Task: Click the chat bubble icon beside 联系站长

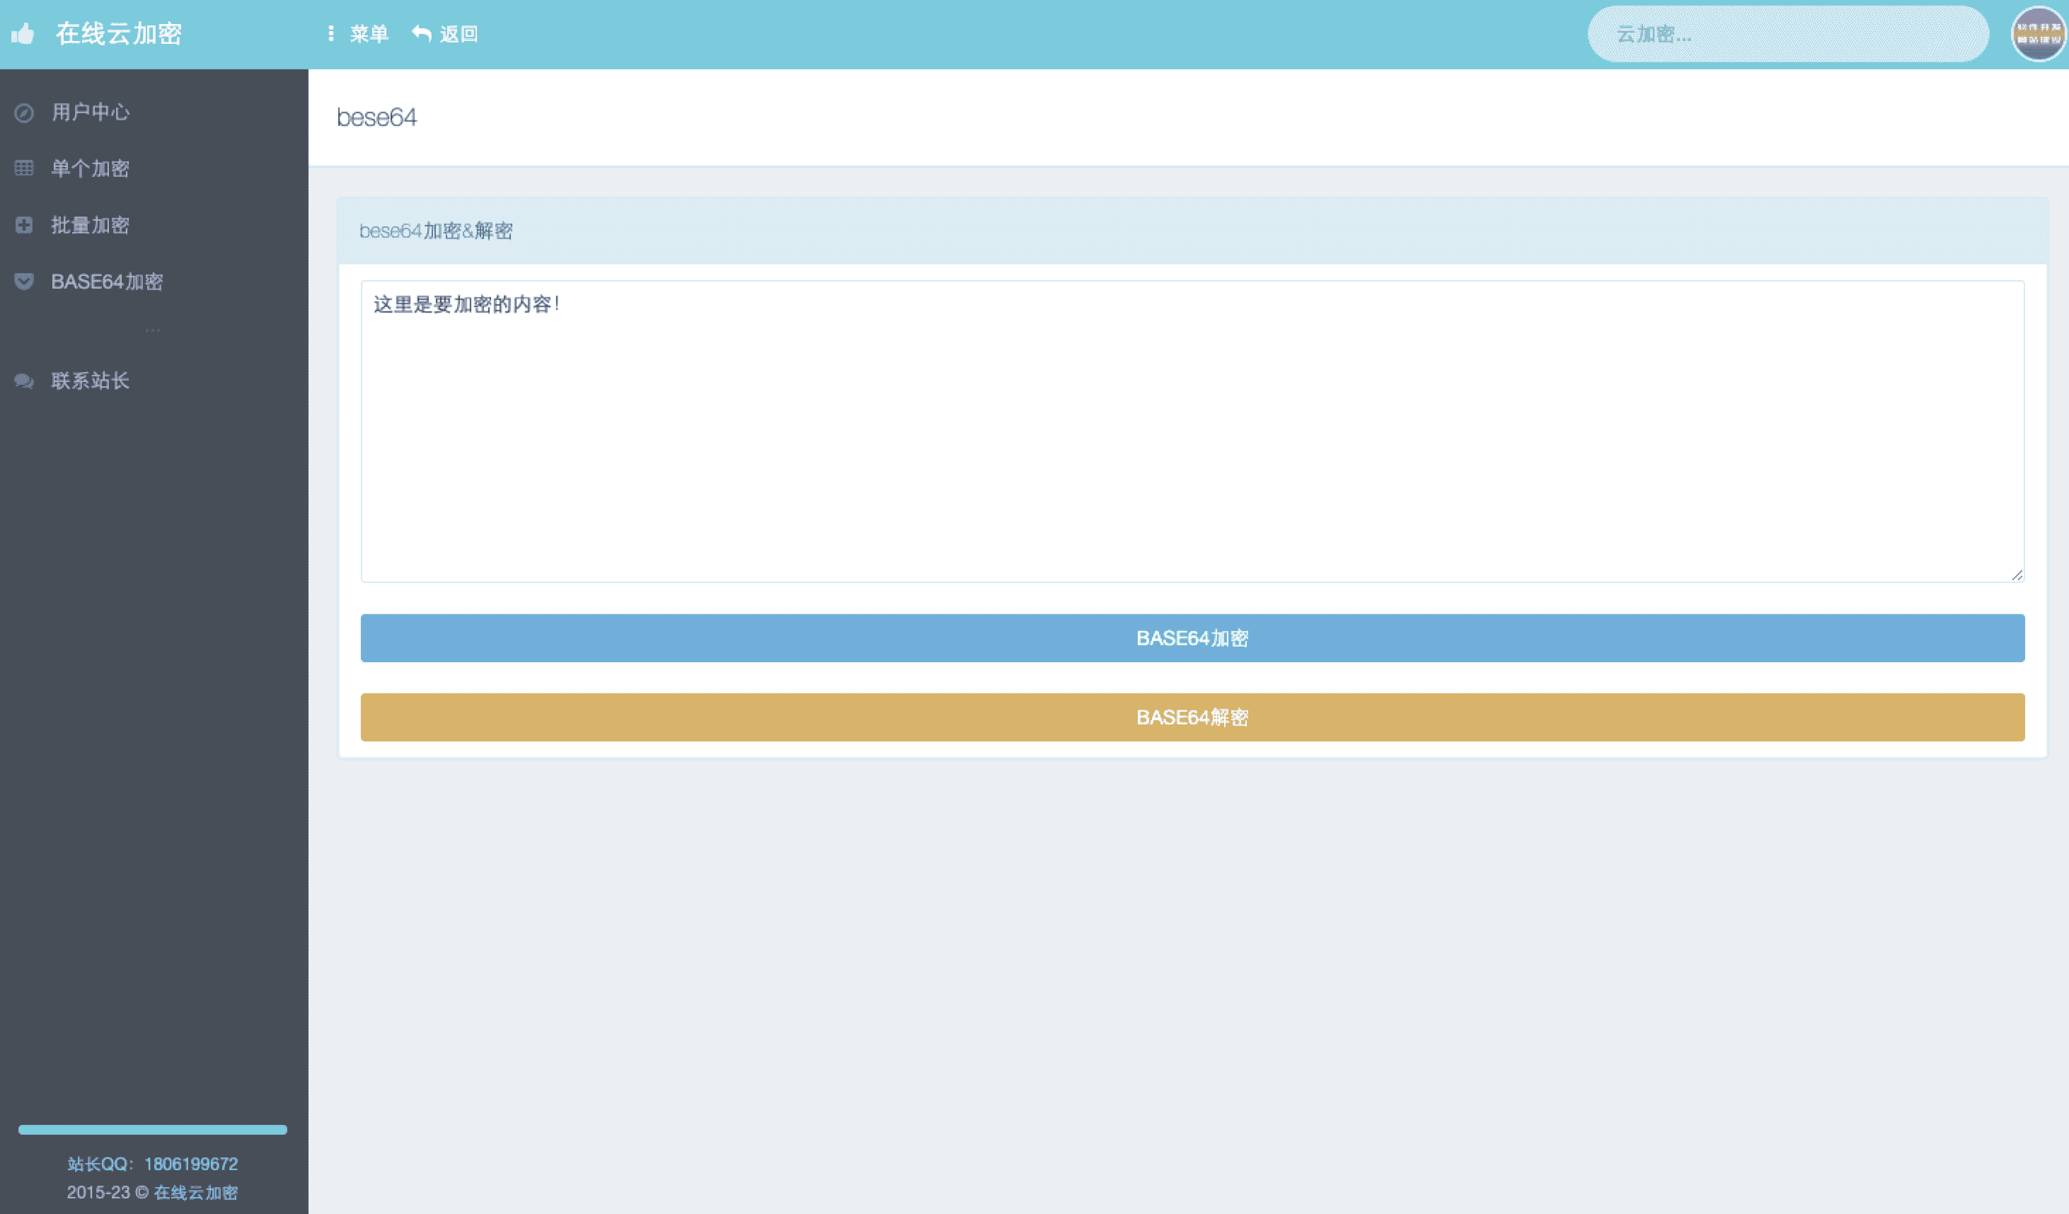Action: click(x=24, y=381)
